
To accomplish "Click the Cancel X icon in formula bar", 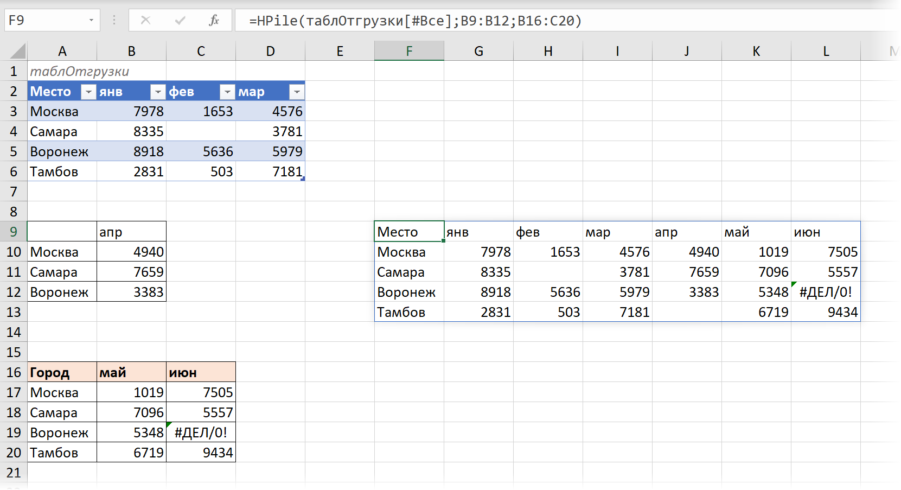I will tap(145, 21).
